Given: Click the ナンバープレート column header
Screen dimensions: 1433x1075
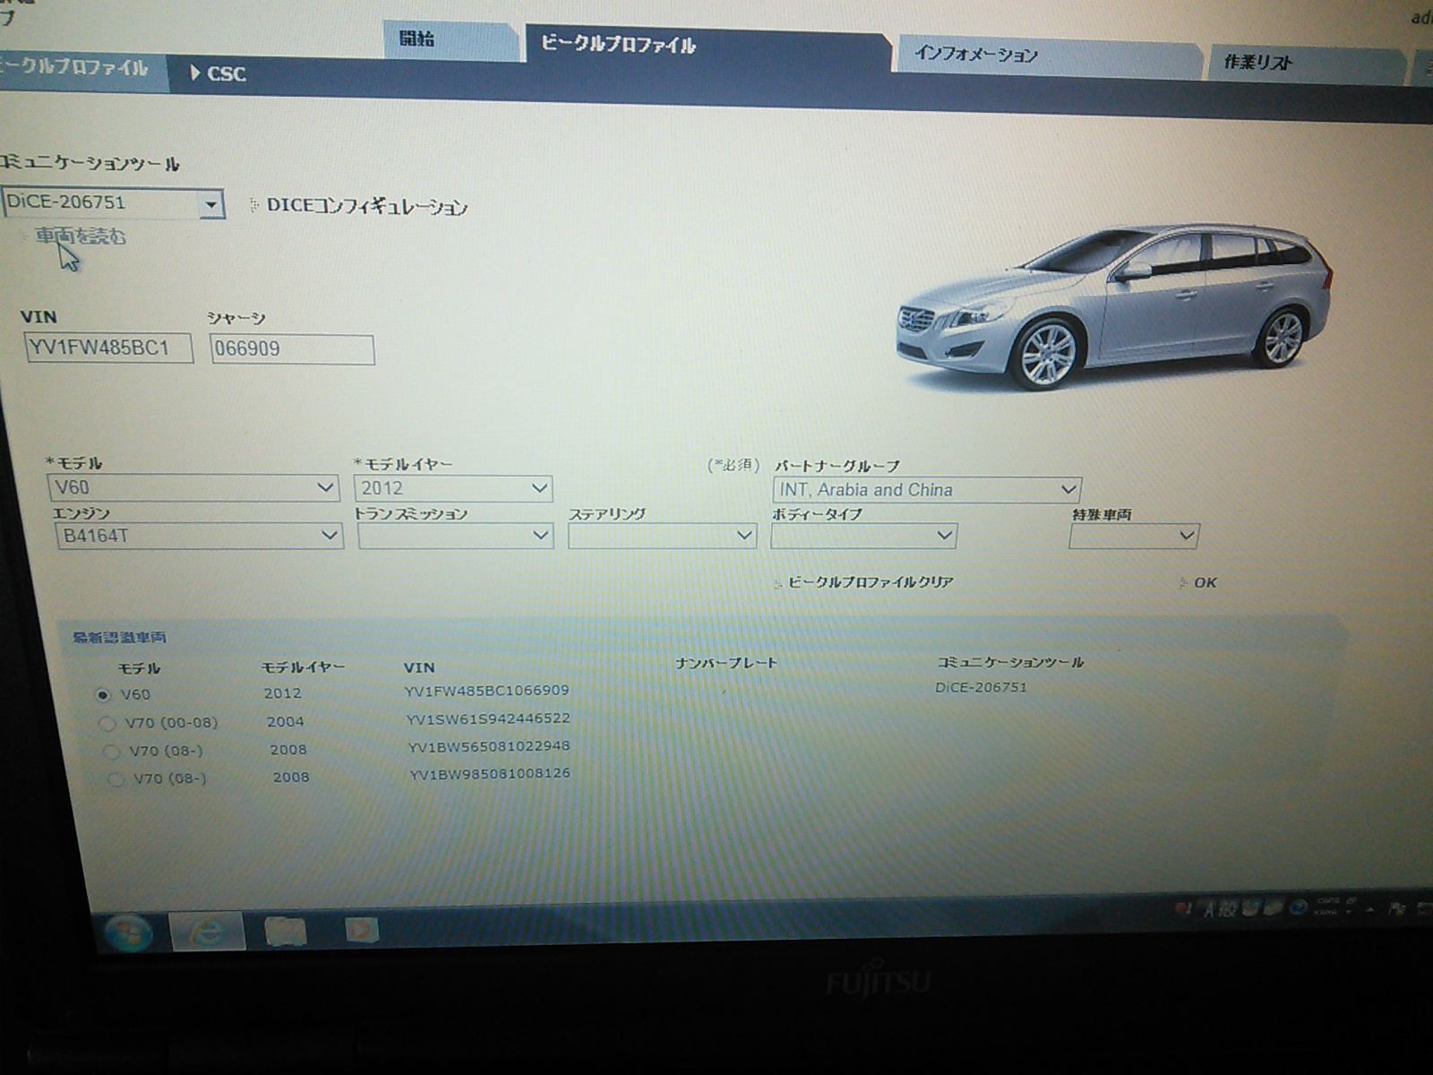Looking at the screenshot, I should tap(726, 663).
